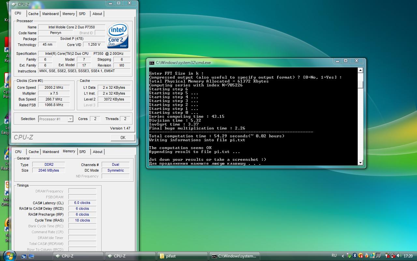Click the Intel Core 2 Duo logo
Screen dimensions: 417x261
coord(118,36)
